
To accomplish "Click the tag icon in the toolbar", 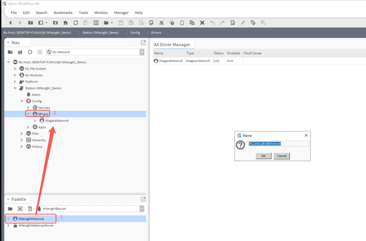I will [253, 23].
